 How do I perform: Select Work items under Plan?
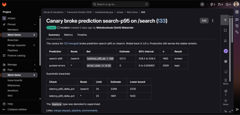[19, 75]
